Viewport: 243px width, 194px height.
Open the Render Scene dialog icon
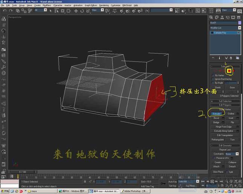point(218,11)
